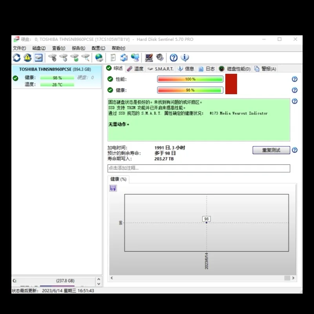Open the 报告(R) menu
Viewport: 314px width, 314px height.
78,48
